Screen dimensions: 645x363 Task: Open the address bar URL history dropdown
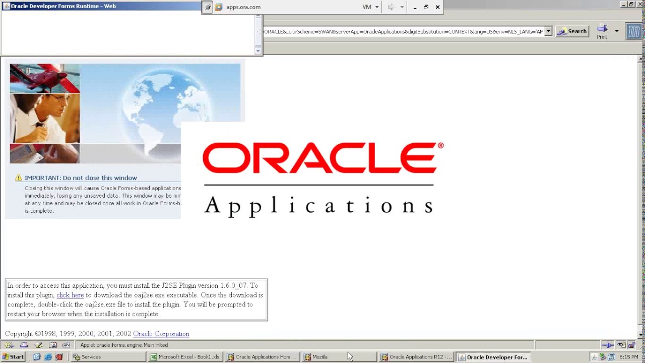548,31
